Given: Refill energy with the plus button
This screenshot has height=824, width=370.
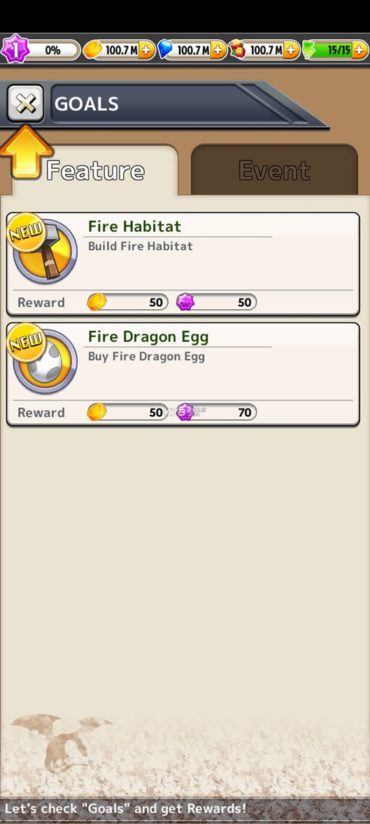Looking at the screenshot, I should pyautogui.click(x=360, y=50).
